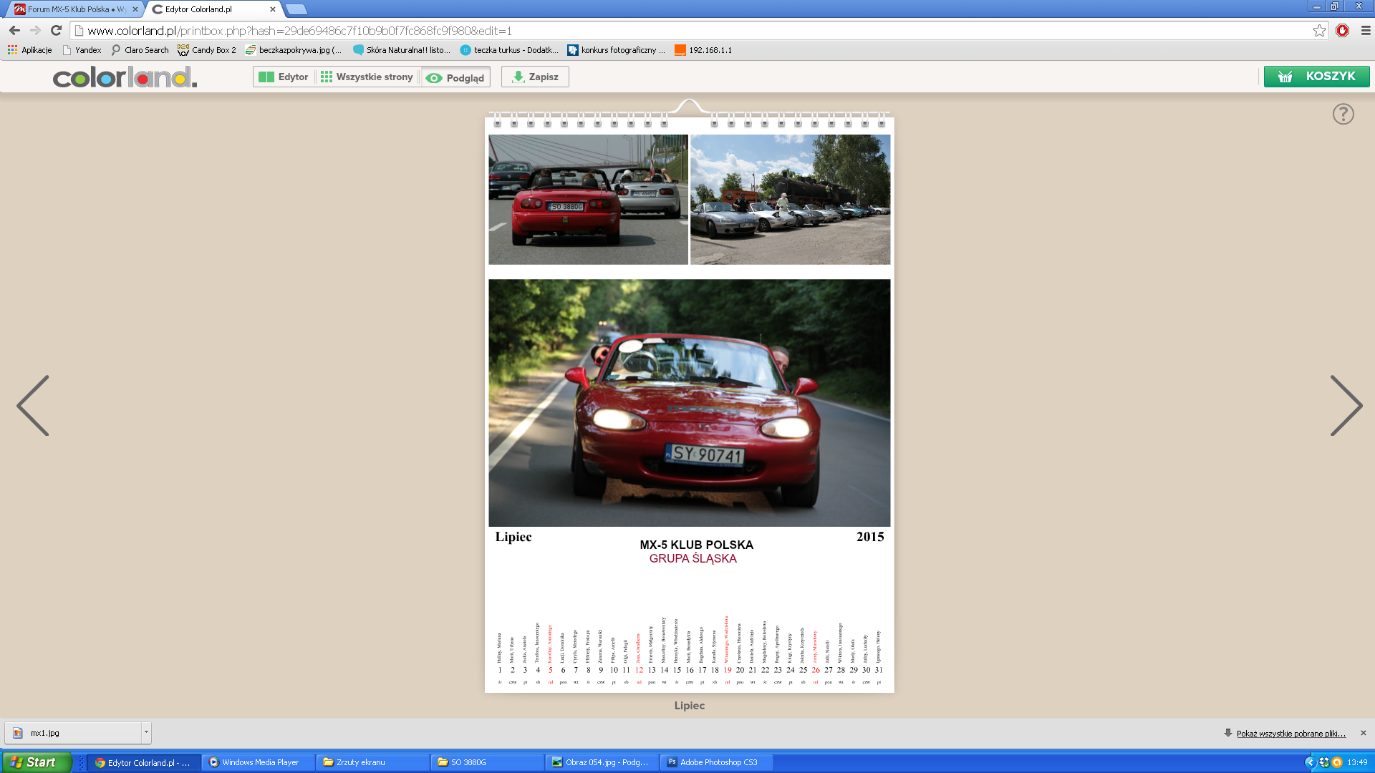The width and height of the screenshot is (1375, 773).
Task: Click the Colorland logo
Action: (x=125, y=77)
